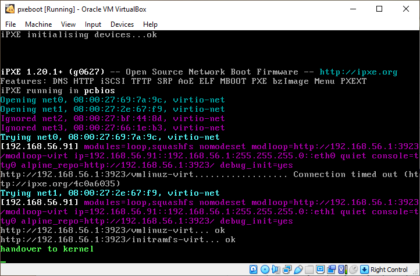
Task: Click the 'iPXE initialising devices...ok' line
Action: (79, 35)
